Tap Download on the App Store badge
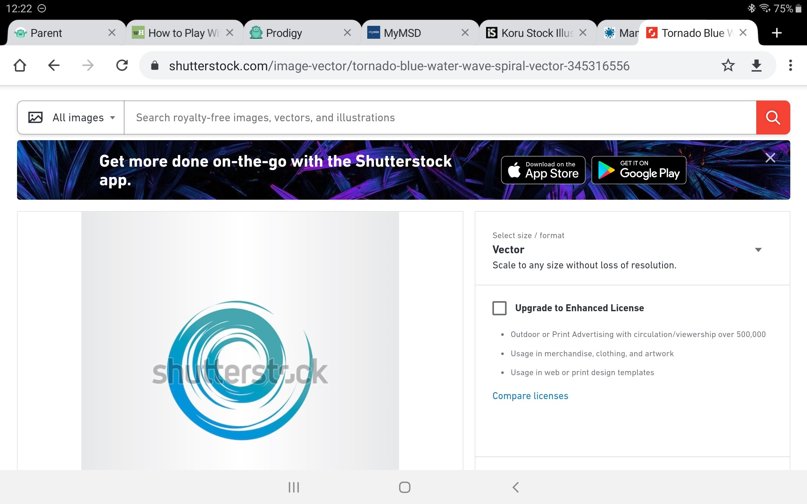 click(x=543, y=170)
